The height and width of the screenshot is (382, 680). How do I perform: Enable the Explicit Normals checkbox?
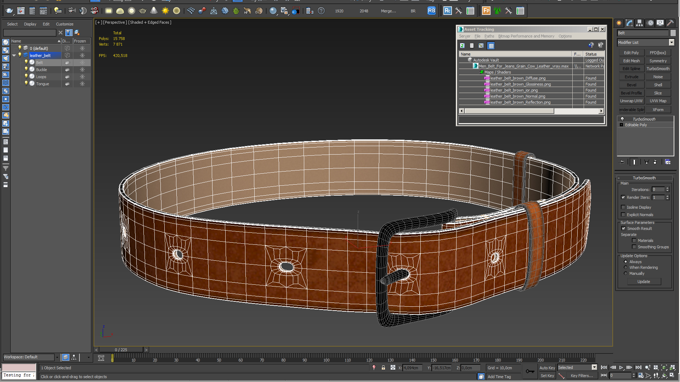[623, 215]
